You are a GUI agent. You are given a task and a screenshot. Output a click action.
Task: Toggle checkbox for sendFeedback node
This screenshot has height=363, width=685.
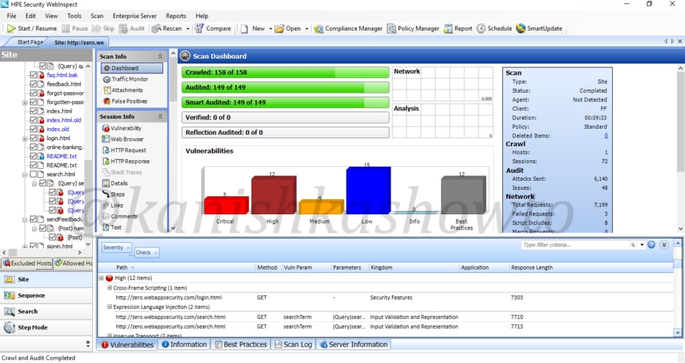pyautogui.click(x=33, y=219)
